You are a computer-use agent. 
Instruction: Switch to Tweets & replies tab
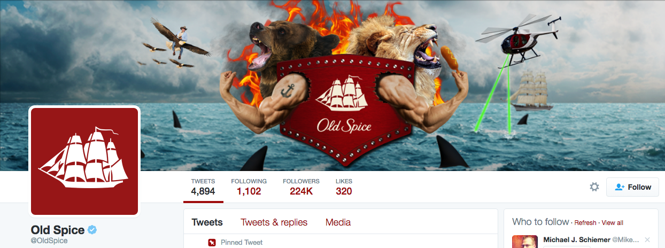tap(274, 222)
